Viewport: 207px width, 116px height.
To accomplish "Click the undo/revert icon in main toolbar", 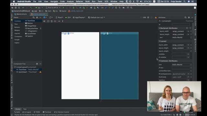I will (x=120, y=8).
